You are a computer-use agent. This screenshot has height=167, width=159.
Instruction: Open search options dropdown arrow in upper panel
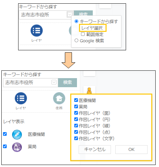point(70,14)
